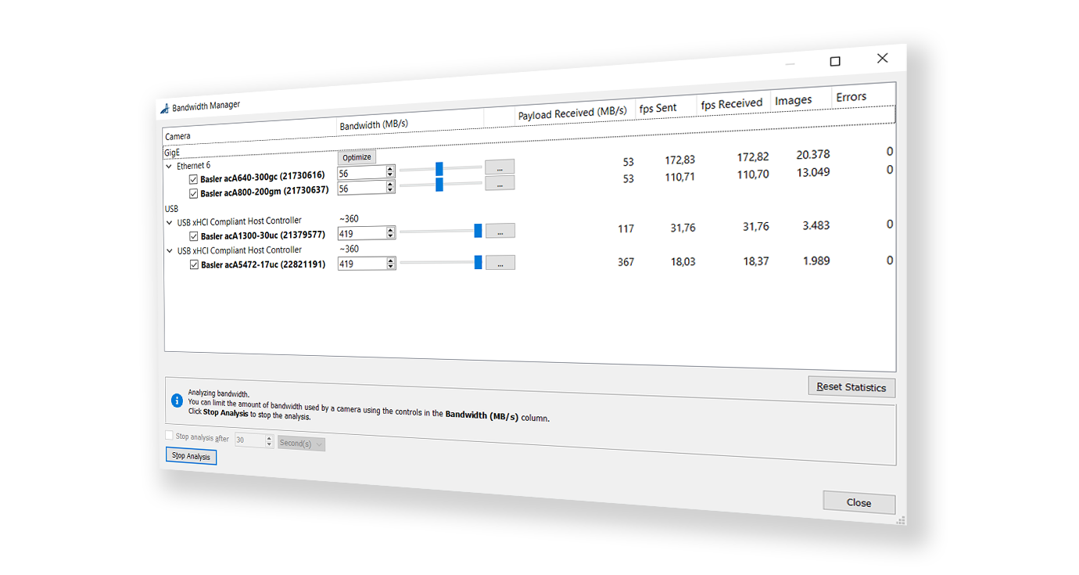Click the Bandwidth Manager title bar icon

164,108
